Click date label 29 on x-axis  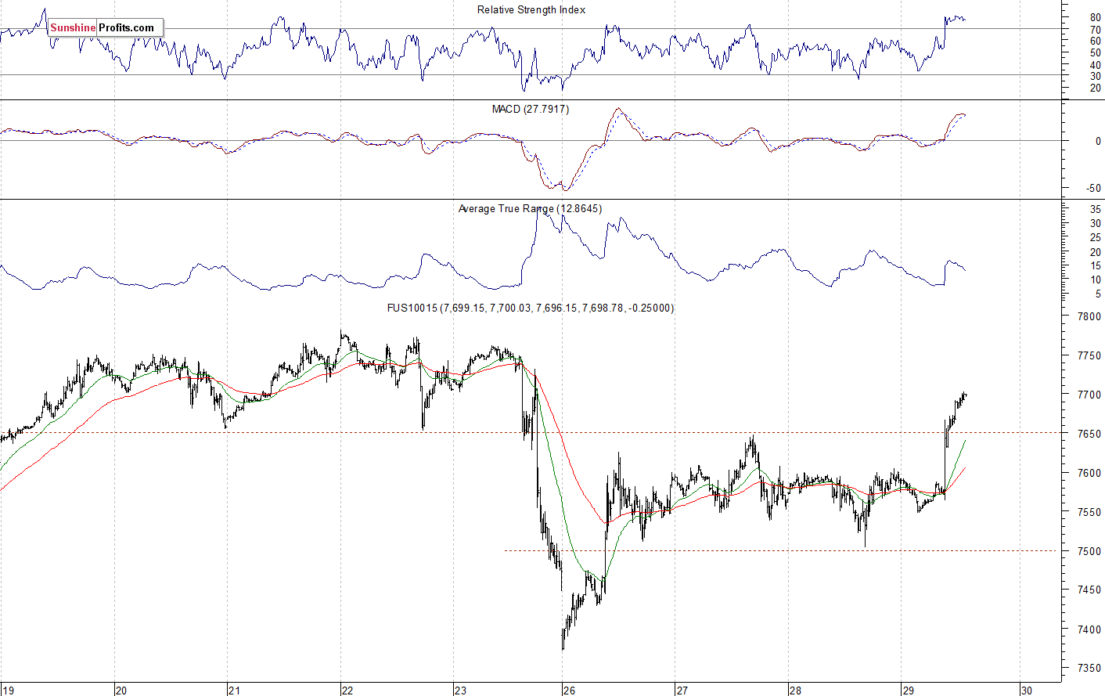908,691
